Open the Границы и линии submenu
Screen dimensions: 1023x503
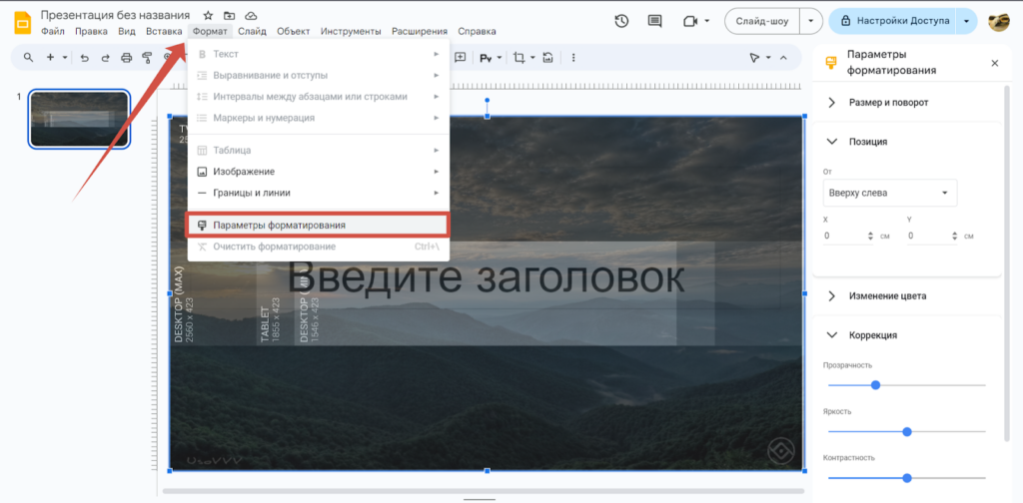319,193
